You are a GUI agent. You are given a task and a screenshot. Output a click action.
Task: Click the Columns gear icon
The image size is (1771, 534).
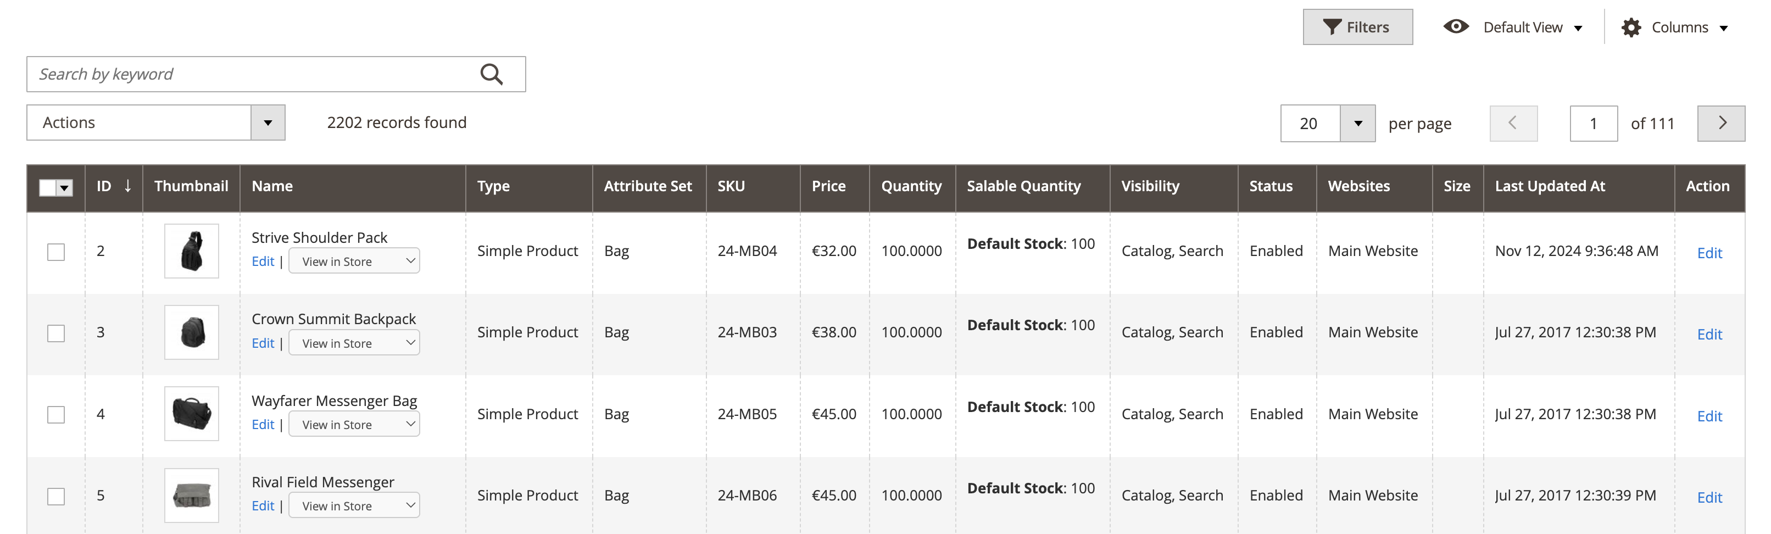point(1631,27)
